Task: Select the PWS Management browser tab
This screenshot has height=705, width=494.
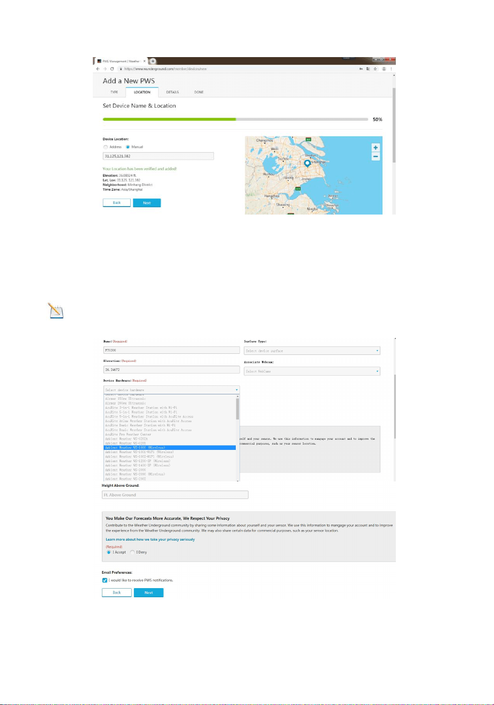Action: pos(121,61)
